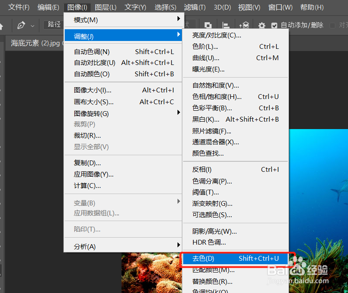This screenshot has width=348, height=293.
Task: Open the 图层(L) menu
Action: pos(106,7)
